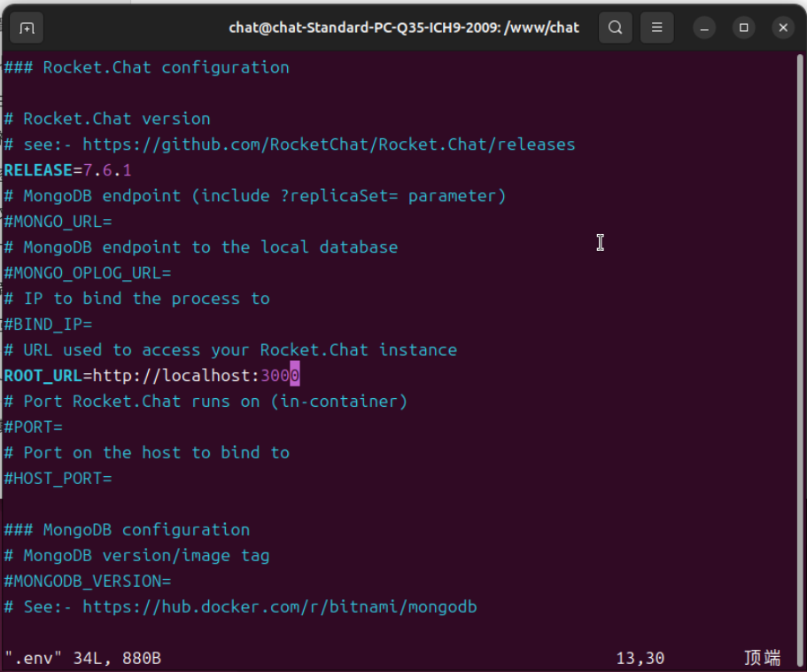The height and width of the screenshot is (672, 807).
Task: Click the RocketChat GitHub releases URL
Action: point(329,145)
